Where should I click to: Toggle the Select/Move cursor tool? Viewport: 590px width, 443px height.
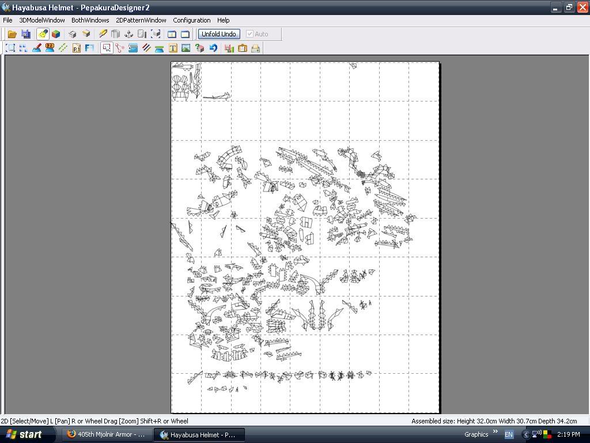pyautogui.click(x=107, y=48)
